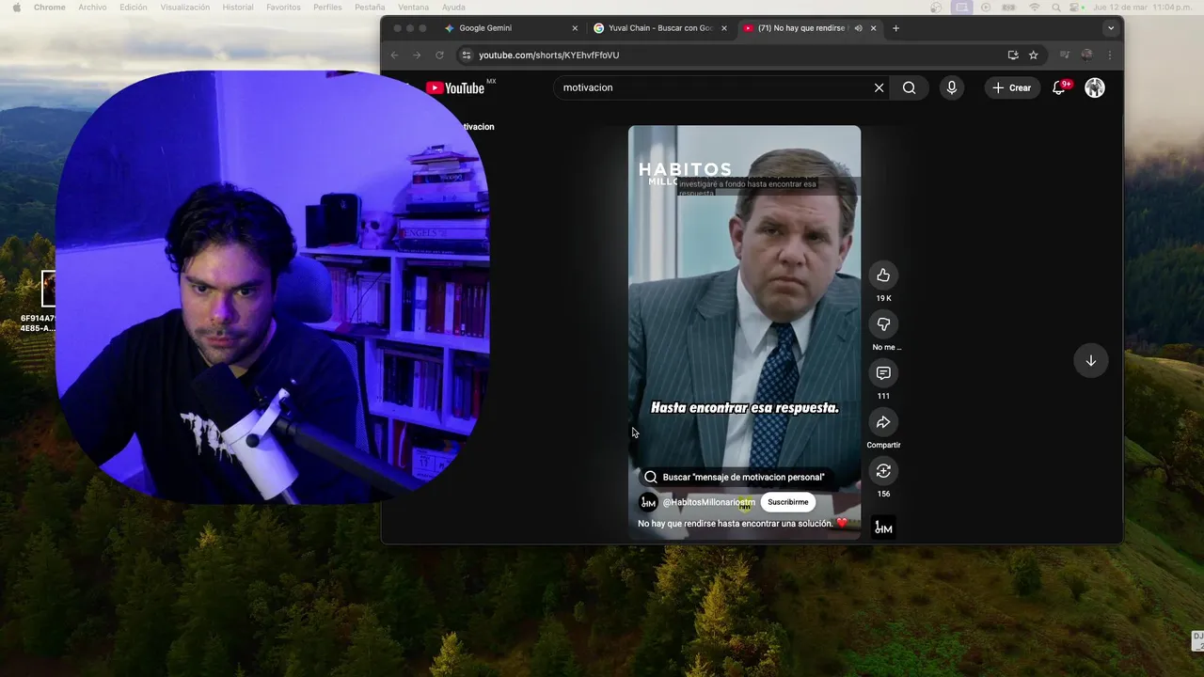Open the YouTube account avatar menu
Viewport: 1204px width, 677px height.
pos(1095,87)
